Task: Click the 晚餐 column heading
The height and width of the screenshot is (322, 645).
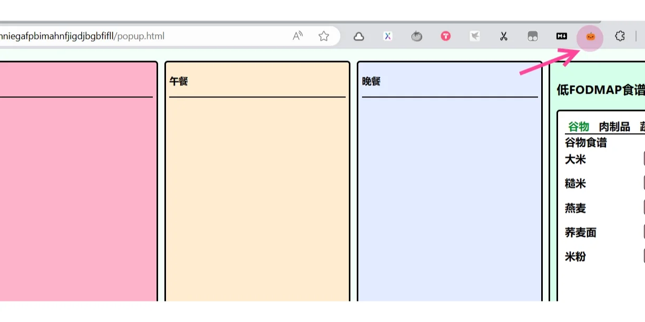Action: pos(372,82)
